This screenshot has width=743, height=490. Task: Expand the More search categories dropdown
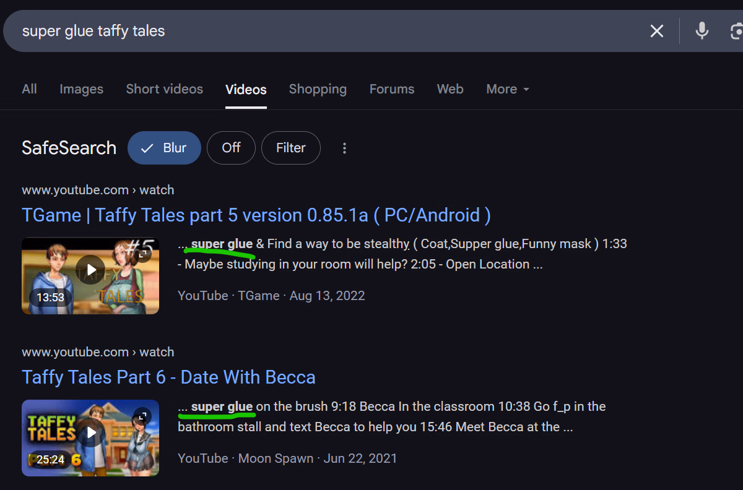[x=508, y=89]
